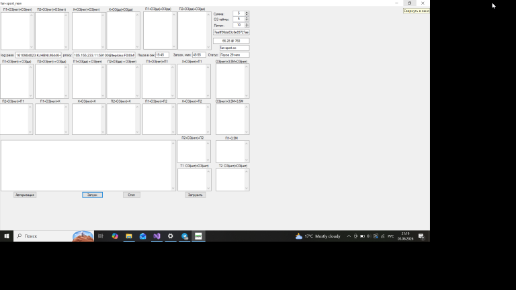Increase the ОЗ таймы spinner value

pos(247,17)
